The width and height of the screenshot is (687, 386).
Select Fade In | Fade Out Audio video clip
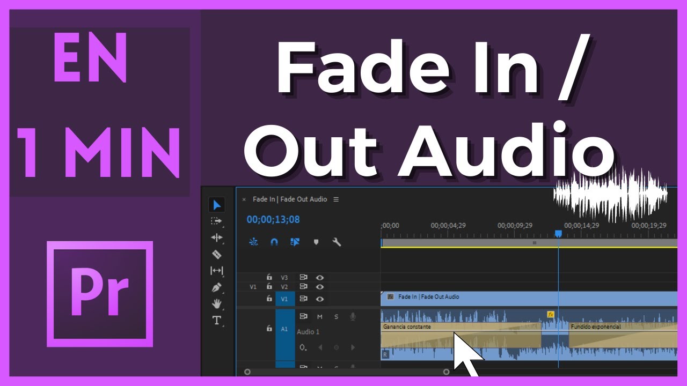529,299
